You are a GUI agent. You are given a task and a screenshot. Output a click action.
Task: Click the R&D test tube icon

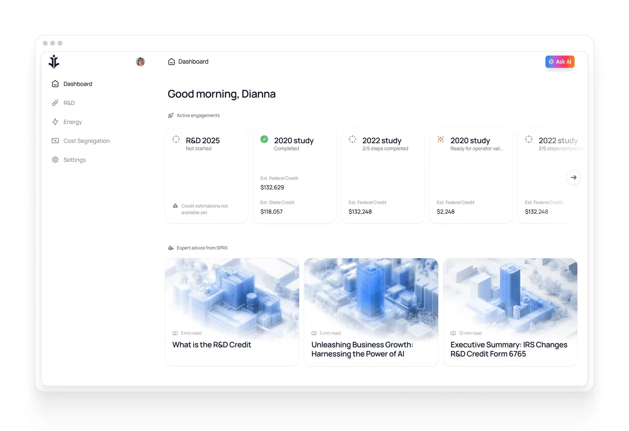click(55, 103)
